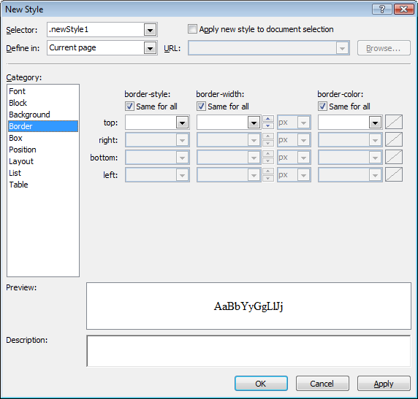This screenshot has height=399, width=418.
Task: Click inside the Description text box
Action: [248, 351]
